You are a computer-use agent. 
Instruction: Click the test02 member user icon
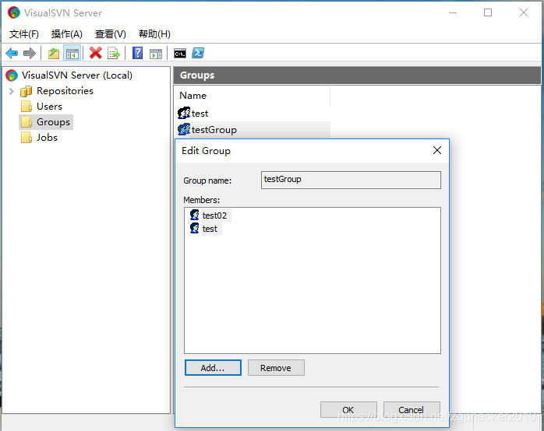point(195,215)
